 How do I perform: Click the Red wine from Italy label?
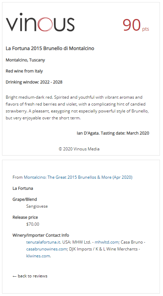(24, 71)
